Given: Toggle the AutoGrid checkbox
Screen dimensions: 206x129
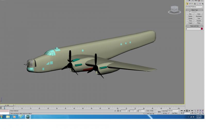Looking at the screenshot, I should [190, 12].
